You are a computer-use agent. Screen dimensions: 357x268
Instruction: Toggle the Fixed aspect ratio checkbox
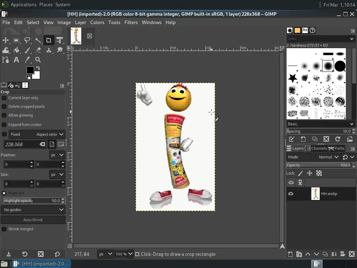coord(4,134)
